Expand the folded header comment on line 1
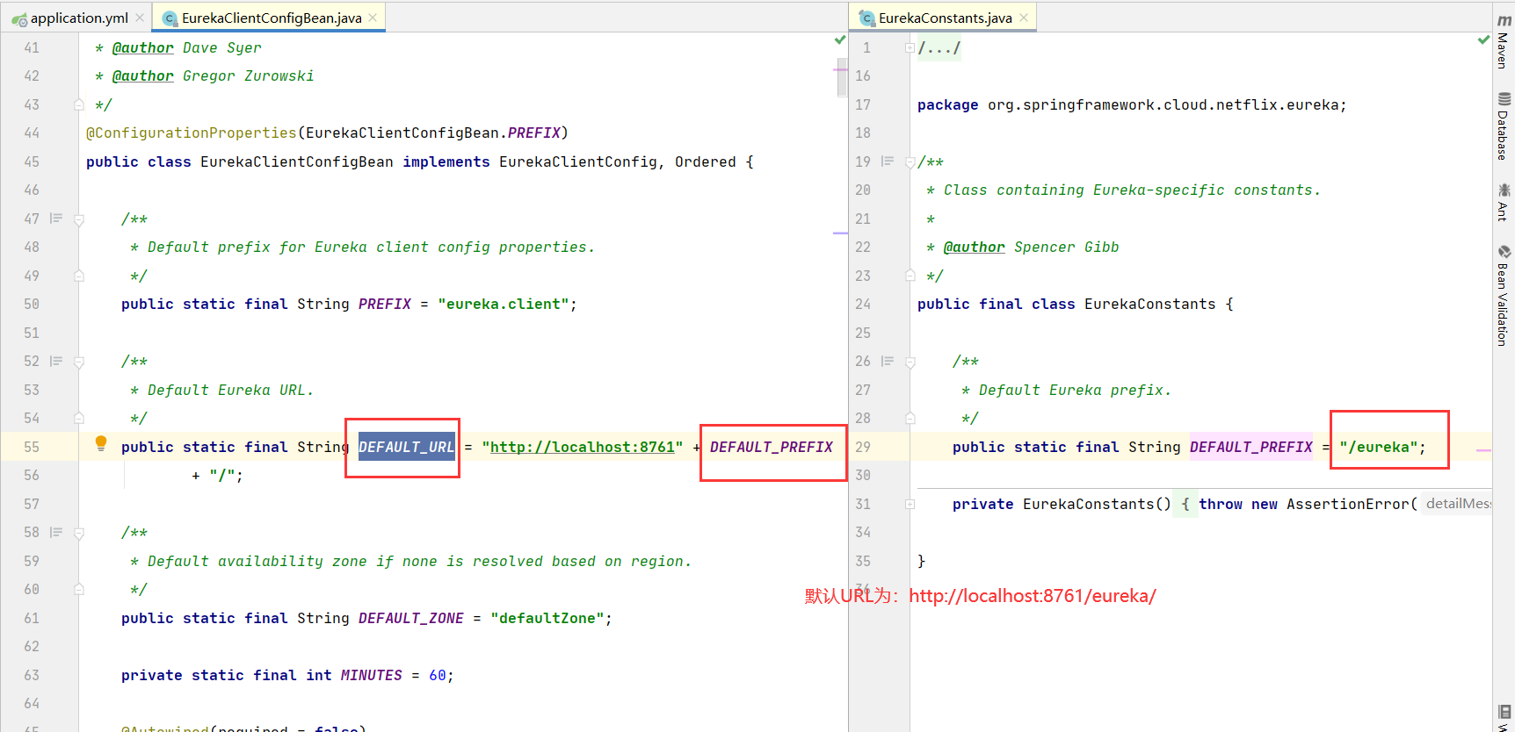Screen dimensions: 1515x732 (910, 48)
